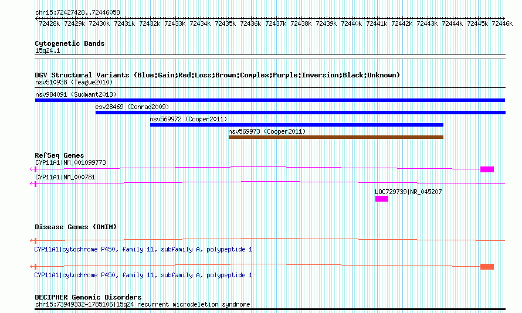The height and width of the screenshot is (313, 522).
Task: Click the 72443k ruler tick label
Action: click(x=427, y=23)
